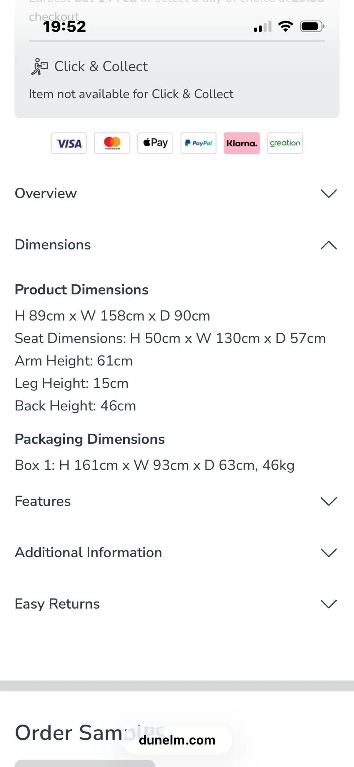Tap the Easy Returns heading
Viewport: 354px width, 767px height.
pyautogui.click(x=57, y=604)
